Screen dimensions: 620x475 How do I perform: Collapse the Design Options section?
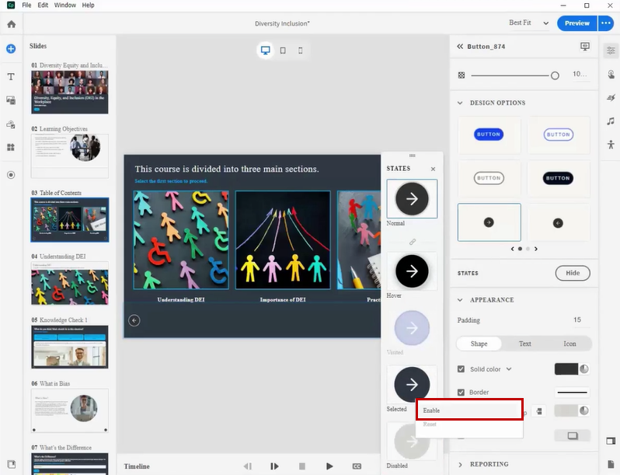pyautogui.click(x=460, y=103)
